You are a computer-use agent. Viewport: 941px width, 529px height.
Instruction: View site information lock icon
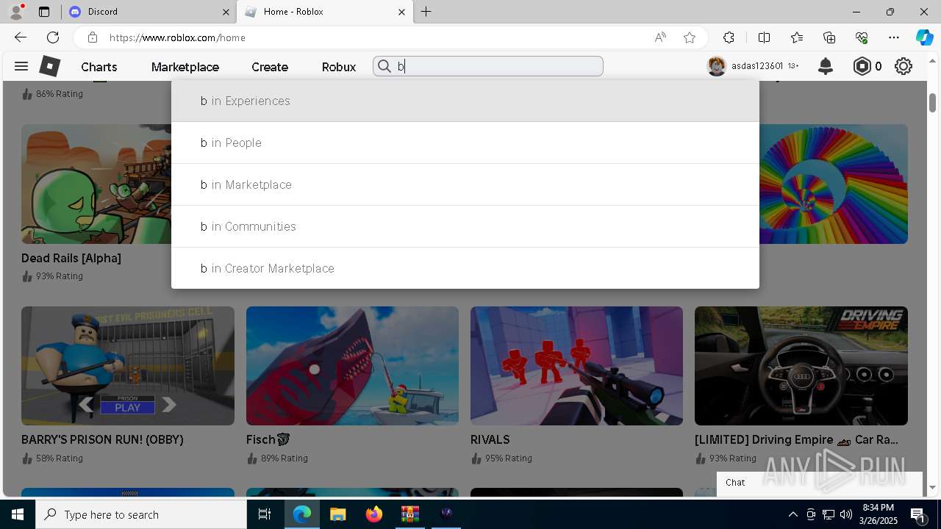tap(92, 37)
